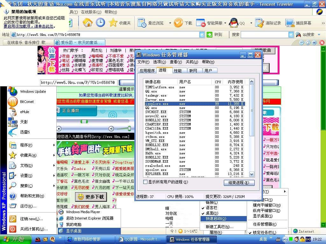
Task: Click the 更多下载 button on webpage
Action: click(x=91, y=197)
